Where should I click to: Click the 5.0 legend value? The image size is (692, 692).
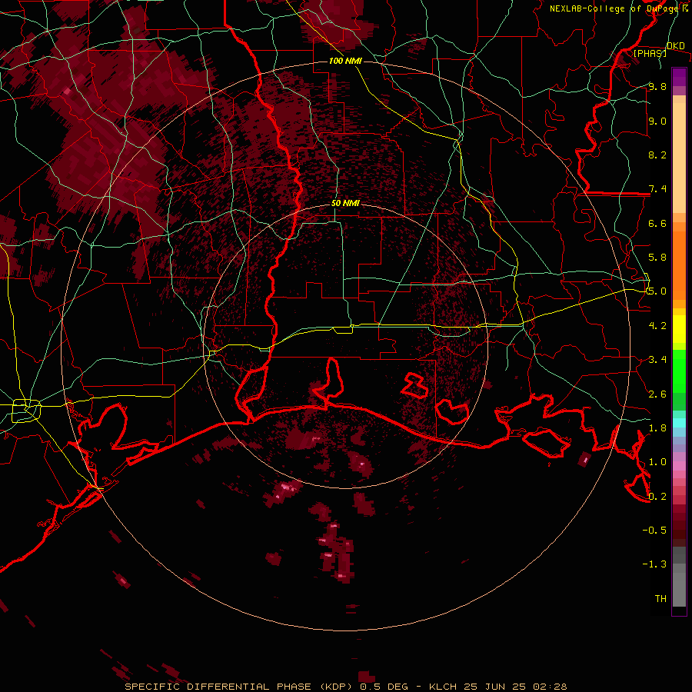pyautogui.click(x=657, y=291)
